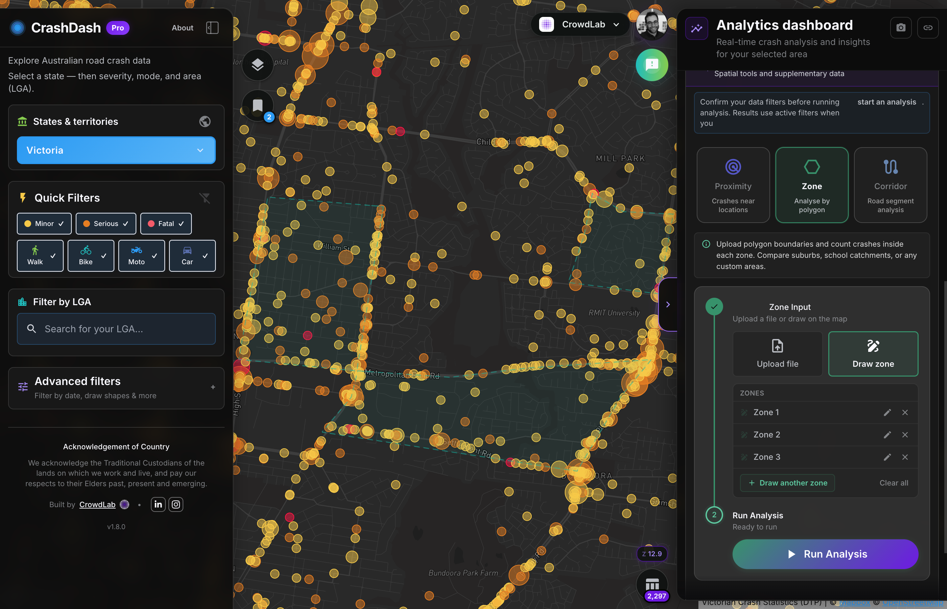Toggle the Serious severity filter
The image size is (947, 609).
pos(106,223)
